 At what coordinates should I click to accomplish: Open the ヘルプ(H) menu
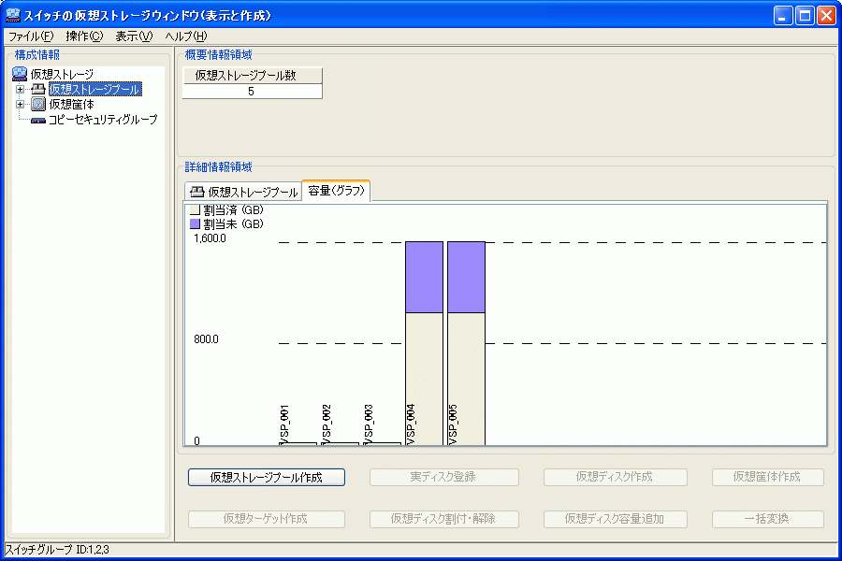pos(186,36)
